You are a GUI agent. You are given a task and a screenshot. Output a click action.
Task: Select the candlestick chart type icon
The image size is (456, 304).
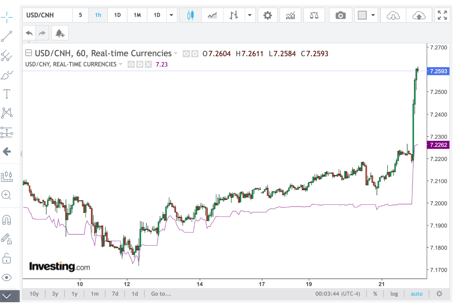click(191, 15)
